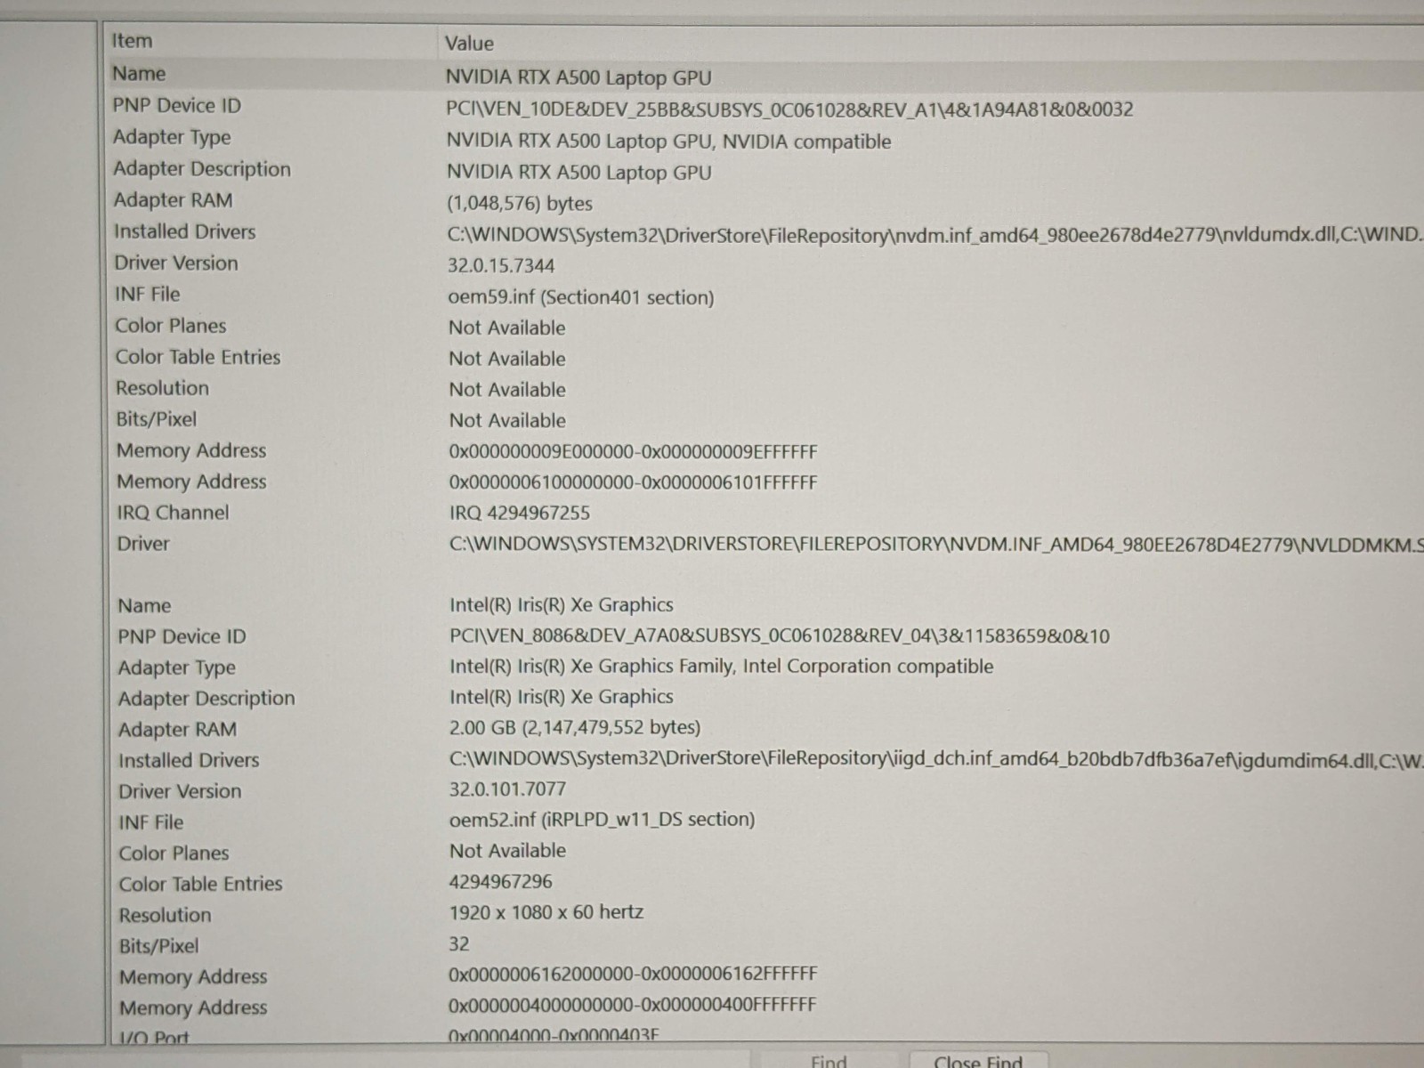Select the Bits/Pixel value 32

(459, 943)
